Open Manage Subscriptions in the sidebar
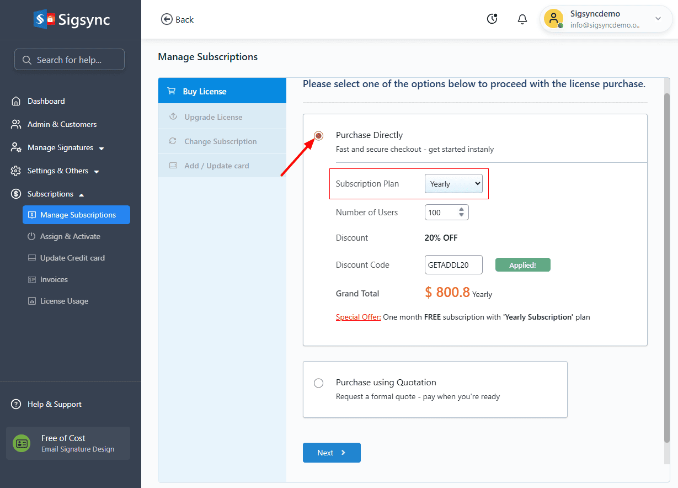This screenshot has height=488, width=678. click(76, 215)
